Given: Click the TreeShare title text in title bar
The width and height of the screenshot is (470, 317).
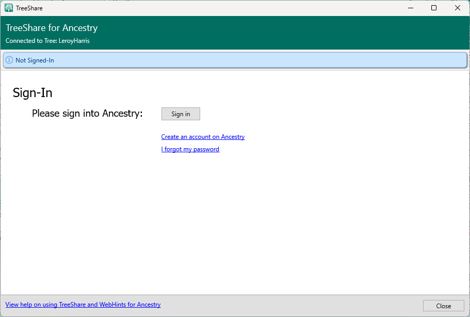Looking at the screenshot, I should [29, 8].
